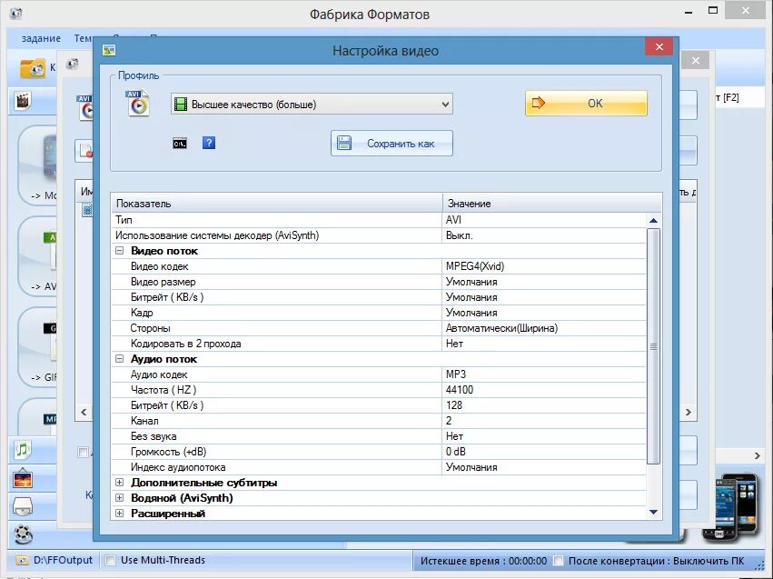Viewport: 773px width, 579px height.
Task: Click the OK button
Action: [586, 103]
